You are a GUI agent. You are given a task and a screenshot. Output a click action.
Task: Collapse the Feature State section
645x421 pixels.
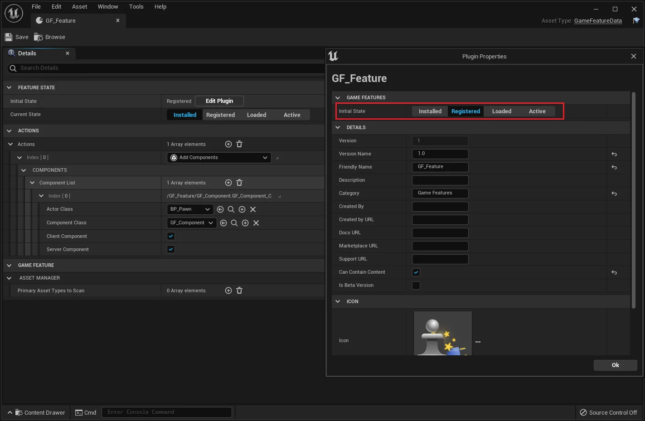click(x=9, y=87)
